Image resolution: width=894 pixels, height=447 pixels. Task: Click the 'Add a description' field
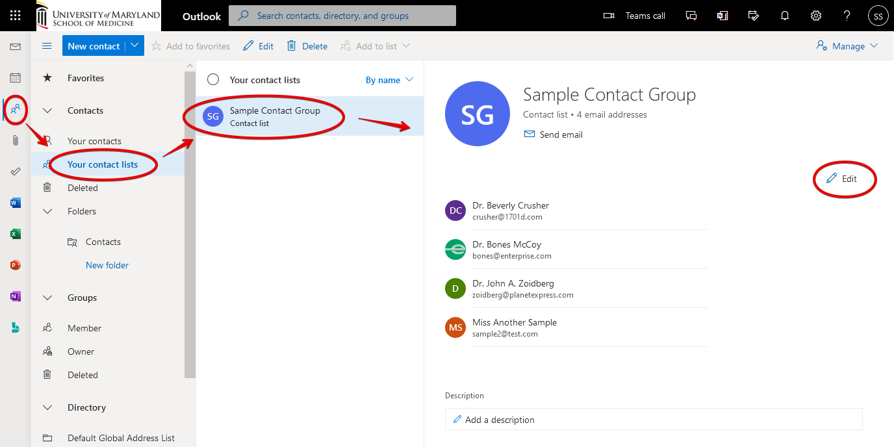coord(653,420)
